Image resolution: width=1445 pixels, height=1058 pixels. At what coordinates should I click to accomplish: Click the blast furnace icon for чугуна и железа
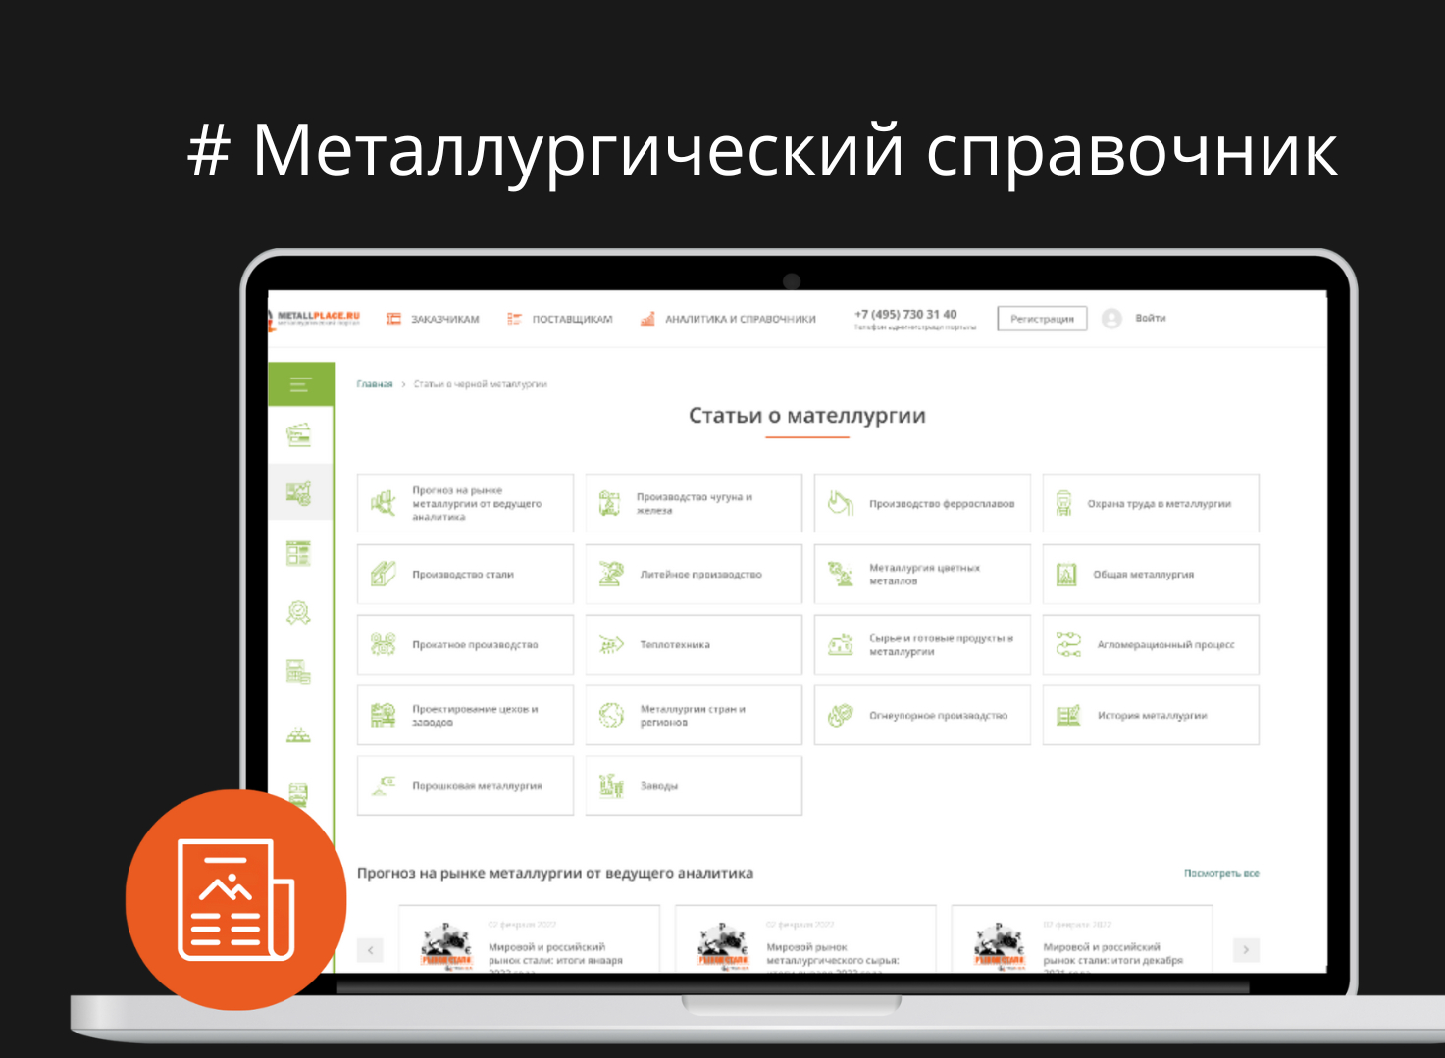[x=610, y=504]
